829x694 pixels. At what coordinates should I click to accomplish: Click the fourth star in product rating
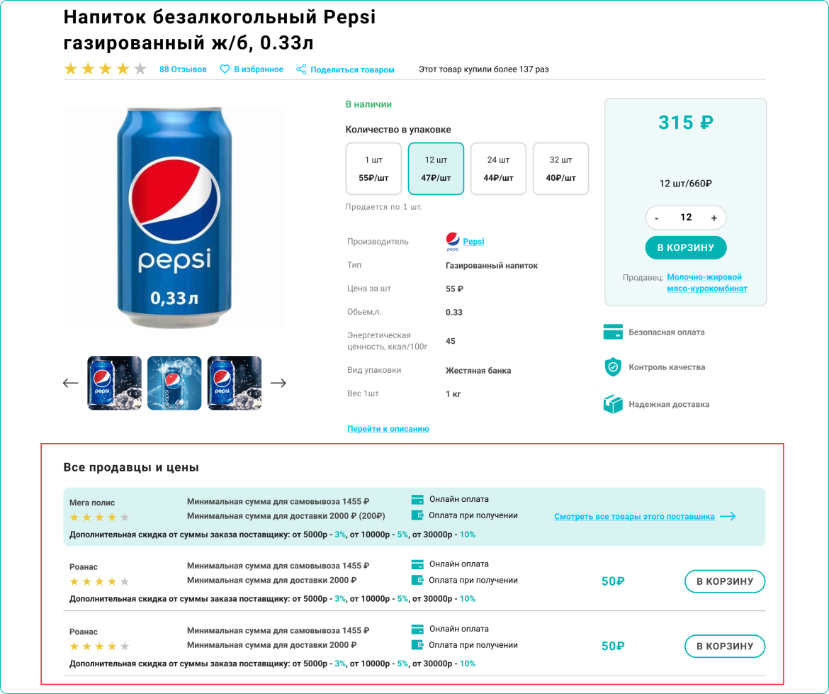(123, 69)
